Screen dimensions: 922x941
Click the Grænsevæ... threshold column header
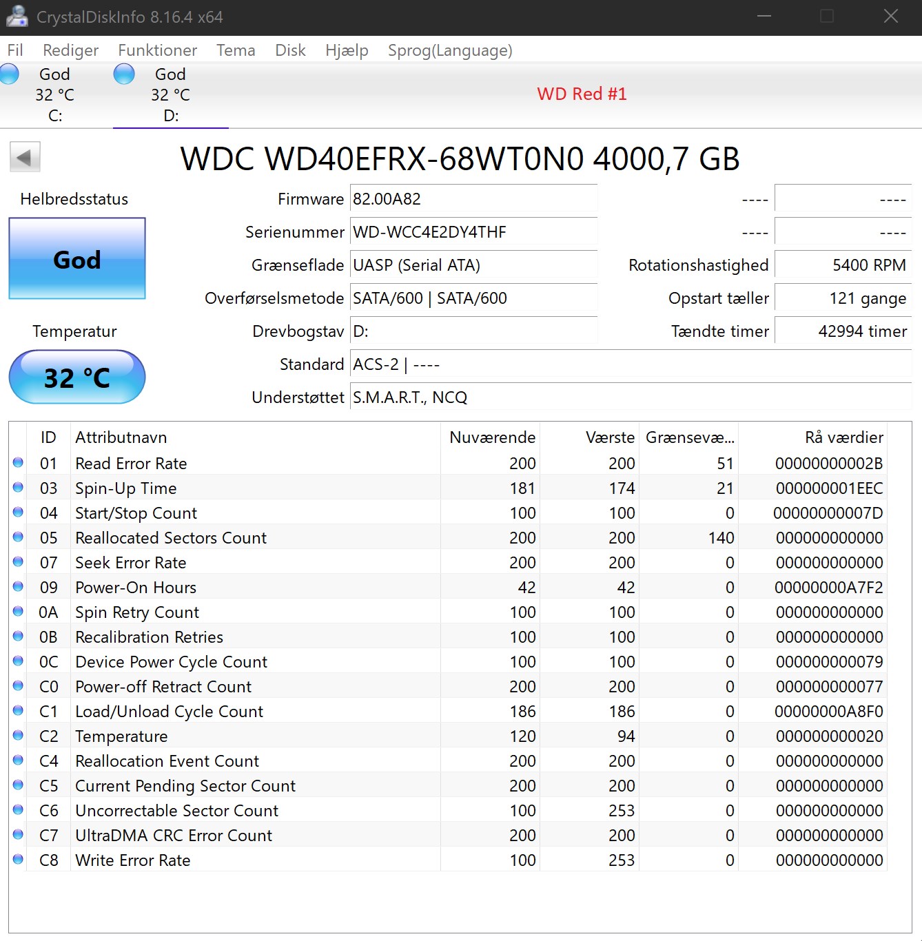[x=690, y=437]
